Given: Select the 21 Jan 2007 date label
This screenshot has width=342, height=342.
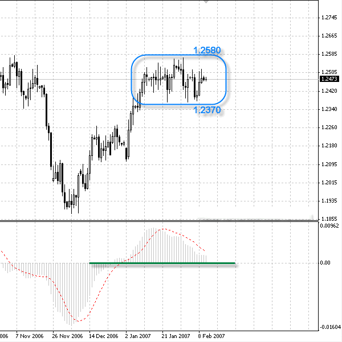Looking at the screenshot, I should tap(176, 336).
